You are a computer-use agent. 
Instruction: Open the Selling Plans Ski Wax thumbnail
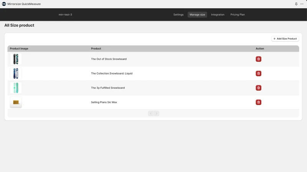[x=16, y=102]
